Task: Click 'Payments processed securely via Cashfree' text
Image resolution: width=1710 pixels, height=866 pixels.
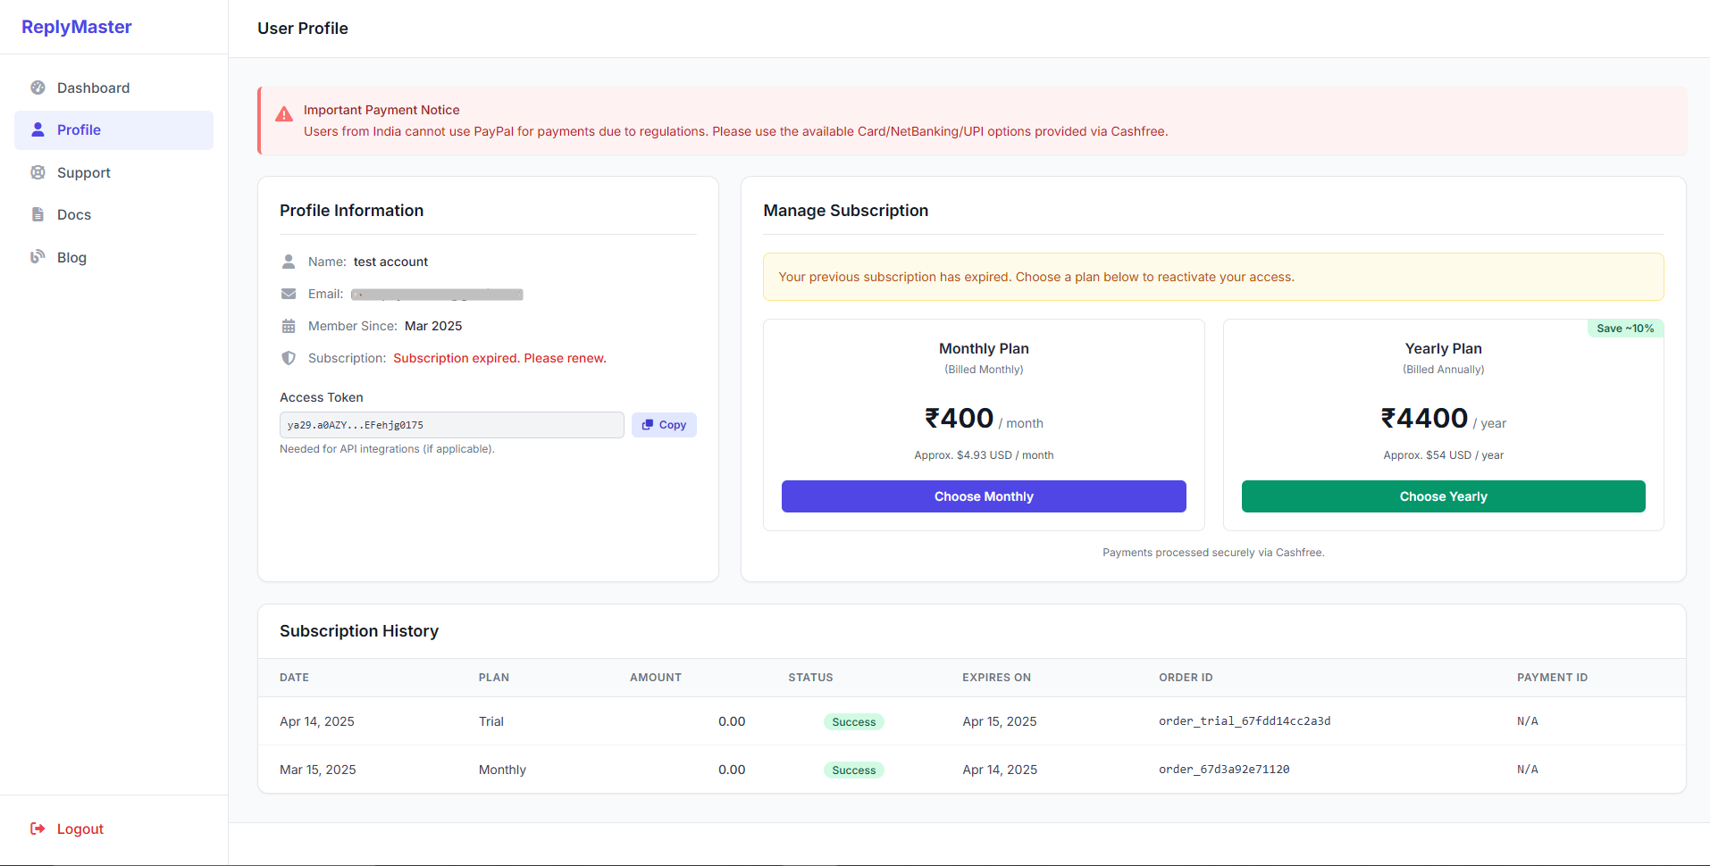Action: (x=1213, y=553)
